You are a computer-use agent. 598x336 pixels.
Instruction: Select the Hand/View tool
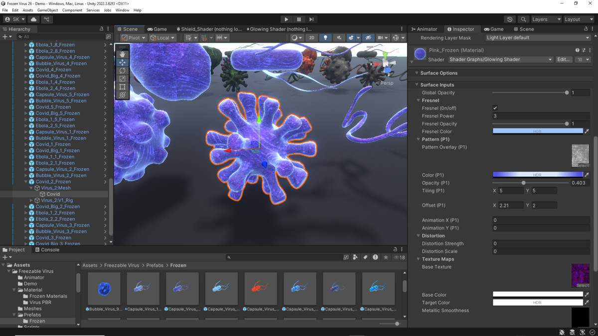122,54
